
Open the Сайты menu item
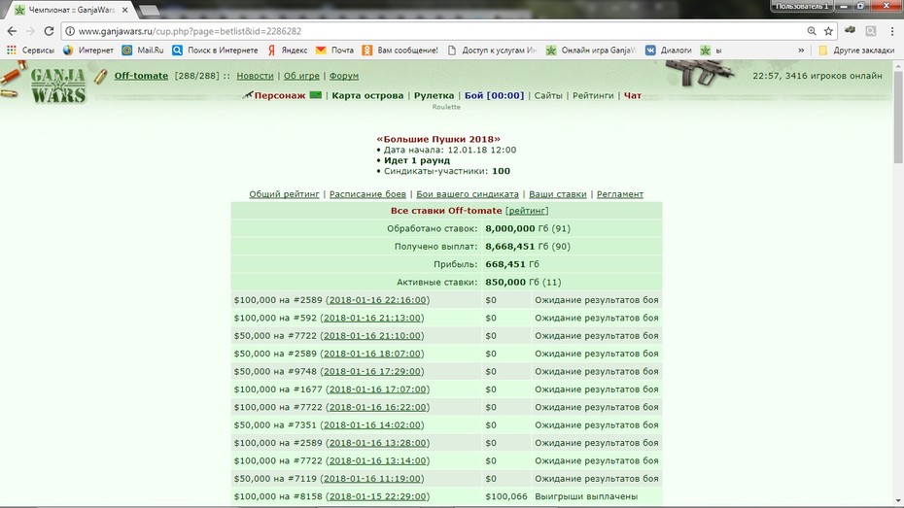click(548, 95)
